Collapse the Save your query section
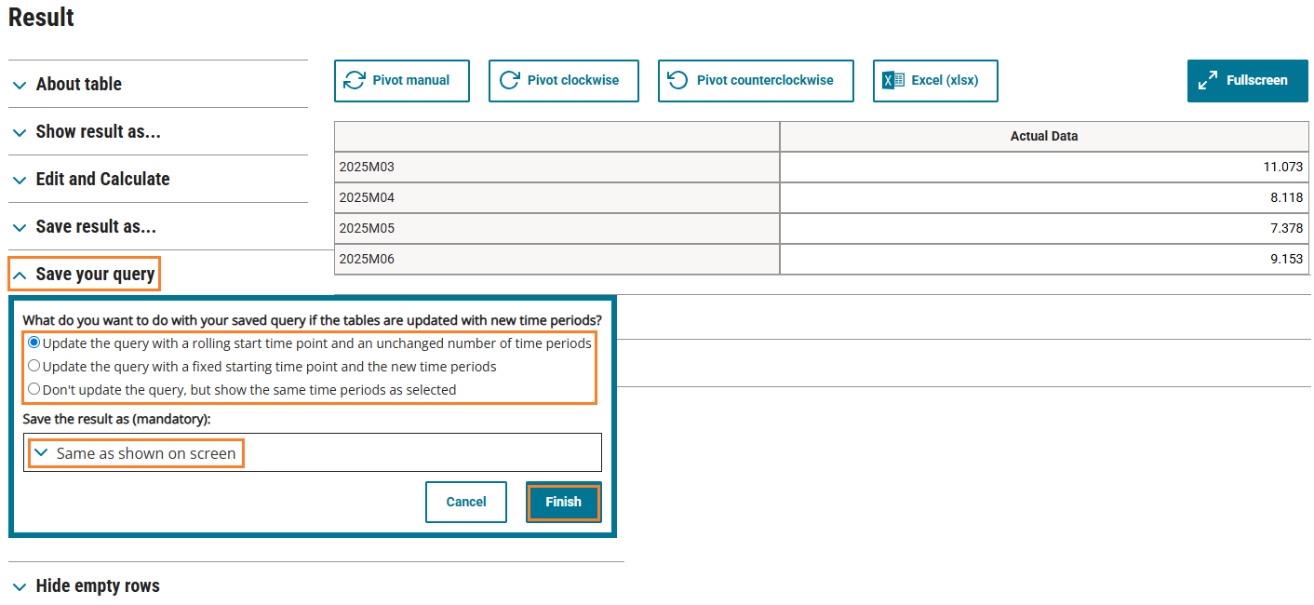Image resolution: width=1314 pixels, height=605 pixels. tap(85, 274)
